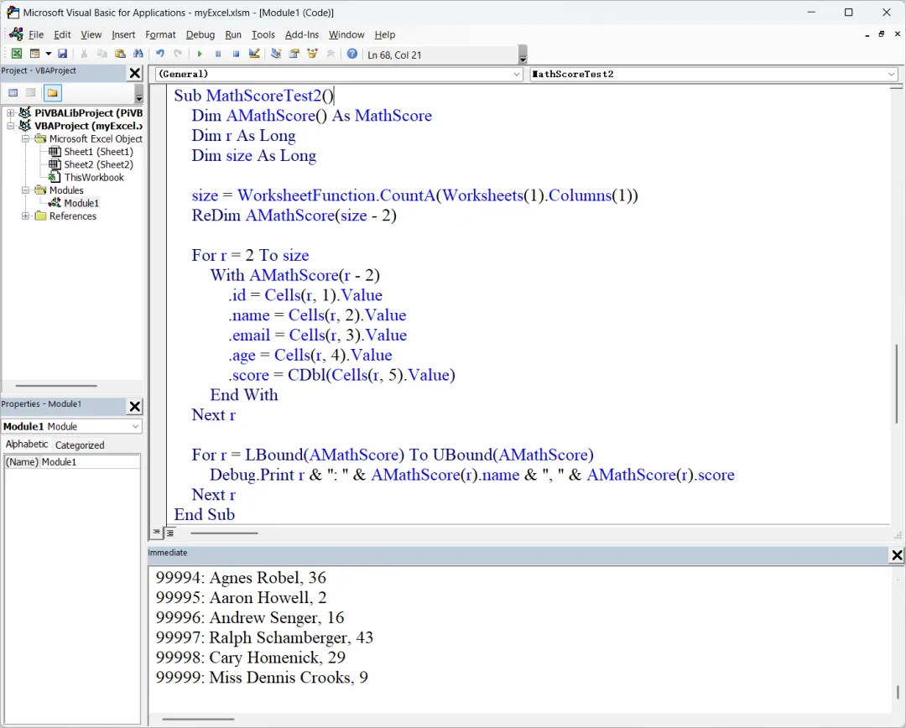The width and height of the screenshot is (906, 728).
Task: Open the File menu
Action: [x=36, y=34]
